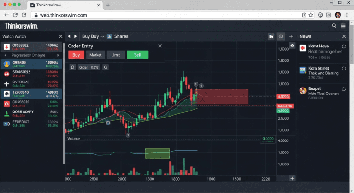Click the red shaded order zone on chart
The height and width of the screenshot is (193, 354).
pyautogui.click(x=222, y=97)
